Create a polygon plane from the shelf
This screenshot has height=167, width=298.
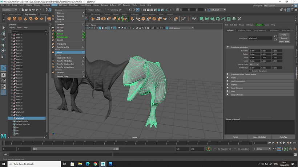point(36,19)
